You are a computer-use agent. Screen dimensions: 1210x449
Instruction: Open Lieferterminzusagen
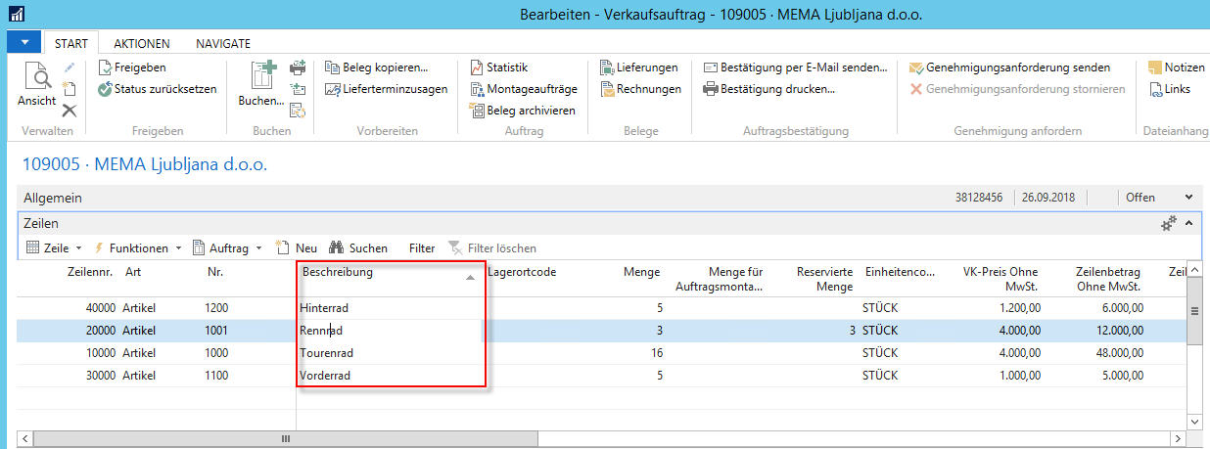[x=386, y=89]
